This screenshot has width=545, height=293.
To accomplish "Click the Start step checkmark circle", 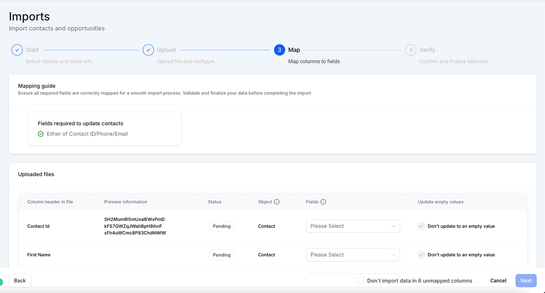I will 17,50.
